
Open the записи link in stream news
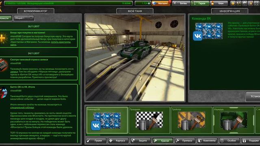(14, 72)
